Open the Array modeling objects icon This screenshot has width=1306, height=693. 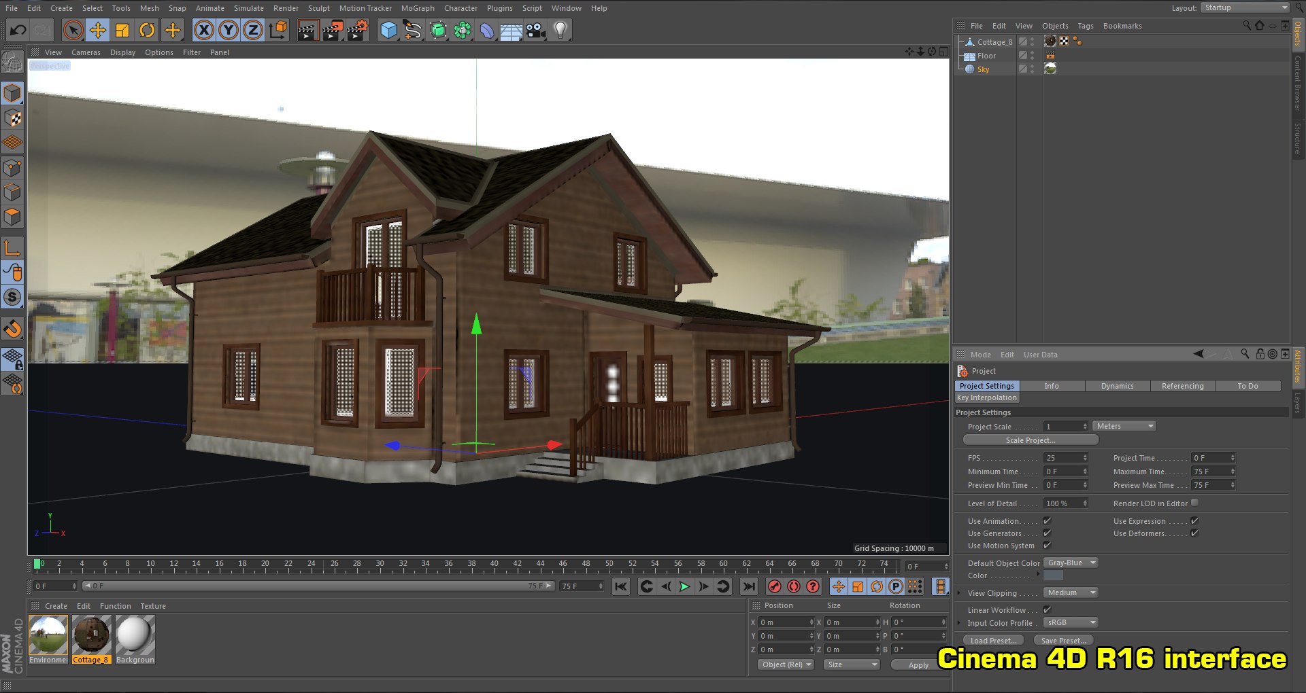click(x=463, y=30)
